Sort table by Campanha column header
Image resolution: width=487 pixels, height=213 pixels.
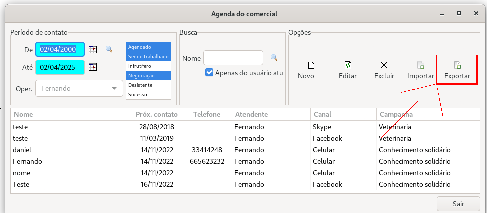click(x=428, y=114)
